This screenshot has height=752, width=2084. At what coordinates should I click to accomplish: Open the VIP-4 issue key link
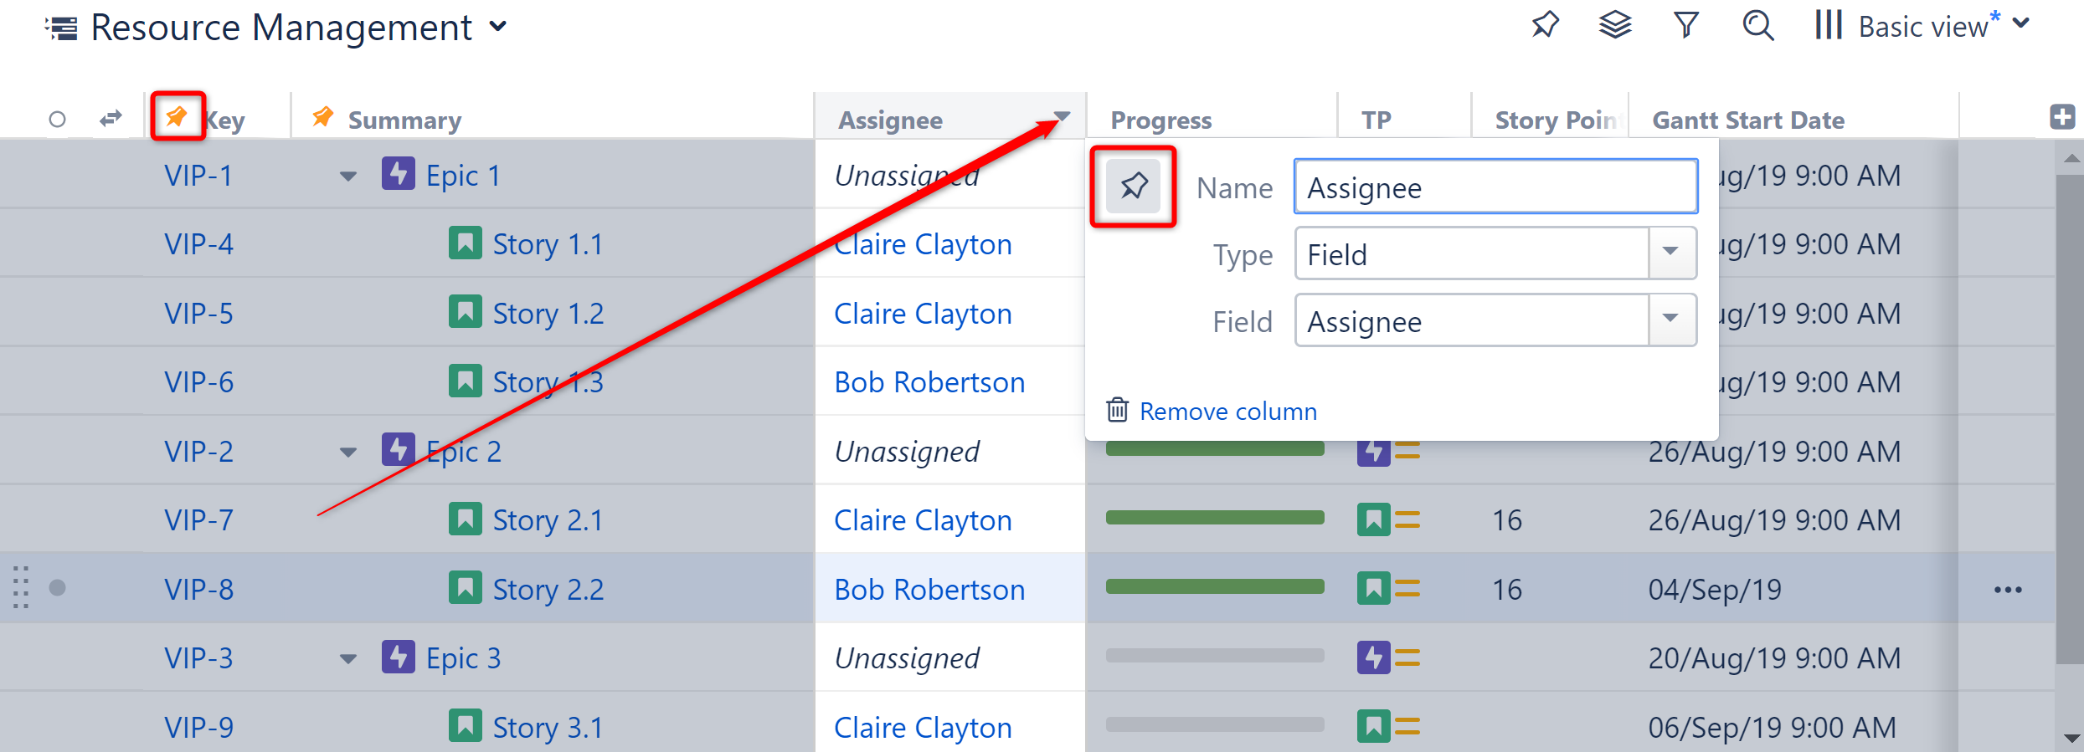[198, 244]
